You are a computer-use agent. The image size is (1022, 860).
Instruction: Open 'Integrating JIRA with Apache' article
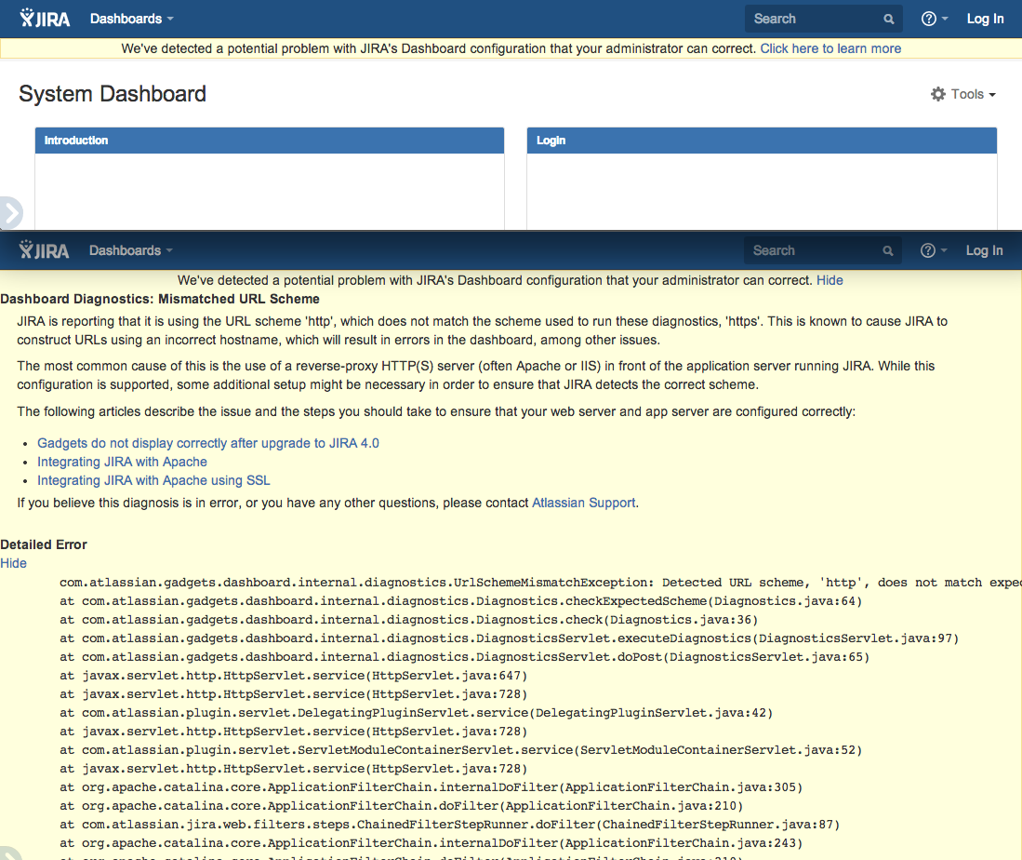tap(122, 462)
